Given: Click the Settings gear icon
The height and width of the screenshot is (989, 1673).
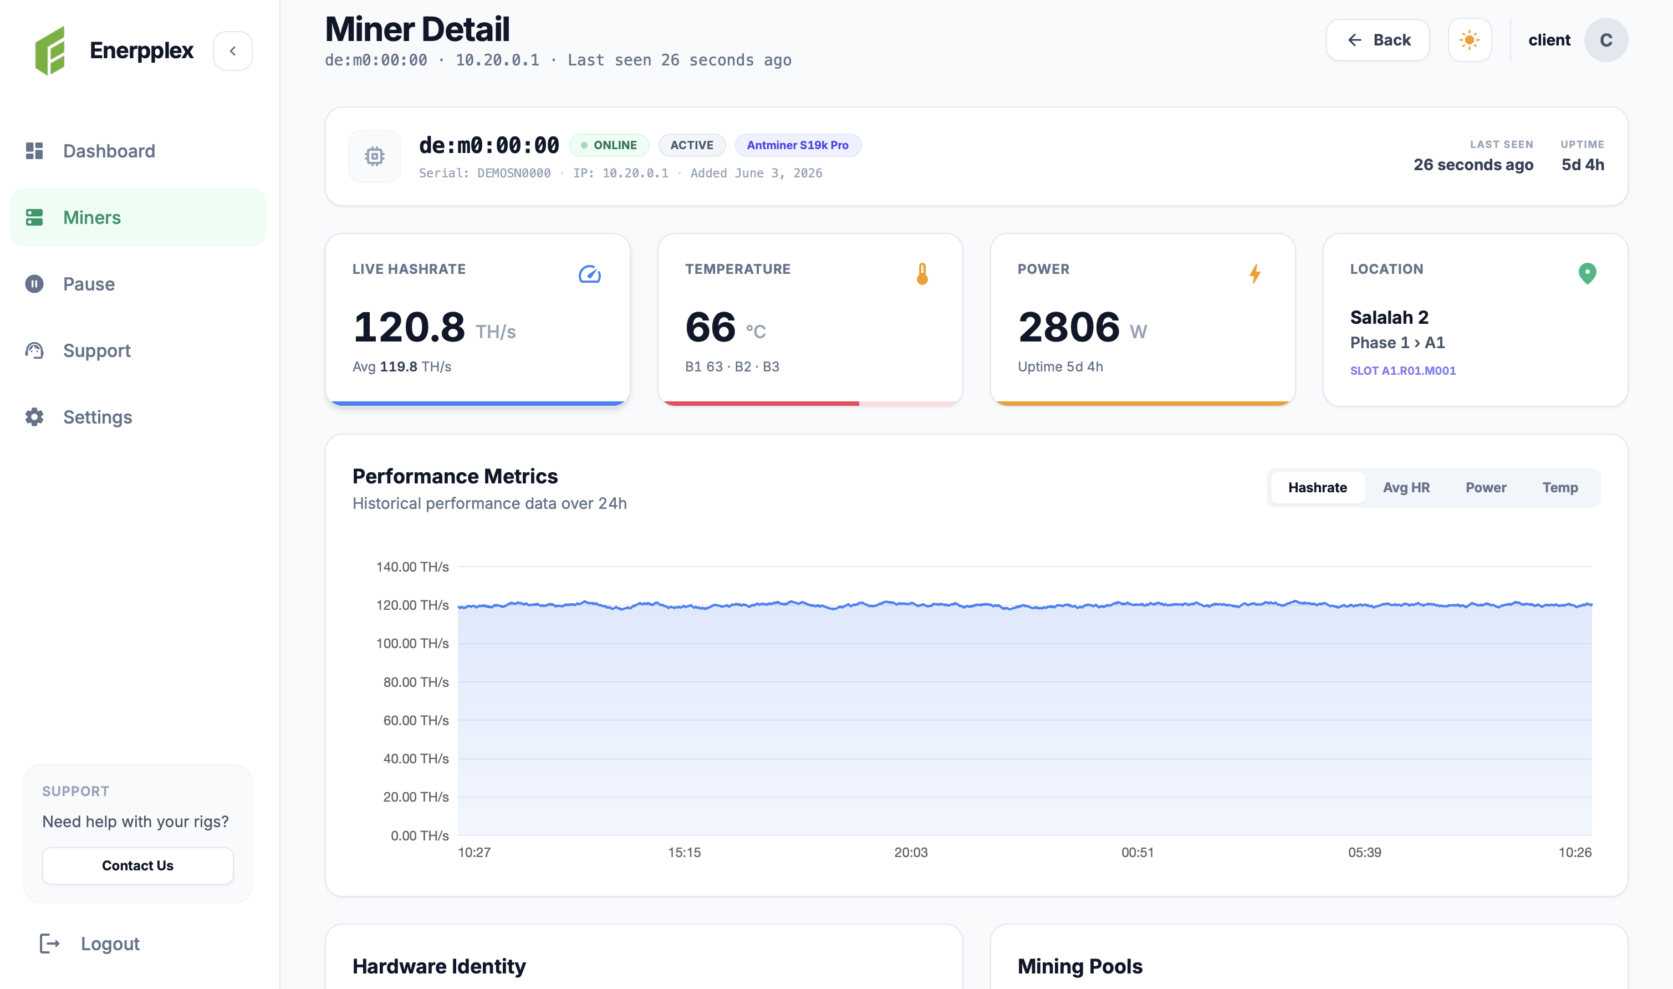Looking at the screenshot, I should pos(34,417).
